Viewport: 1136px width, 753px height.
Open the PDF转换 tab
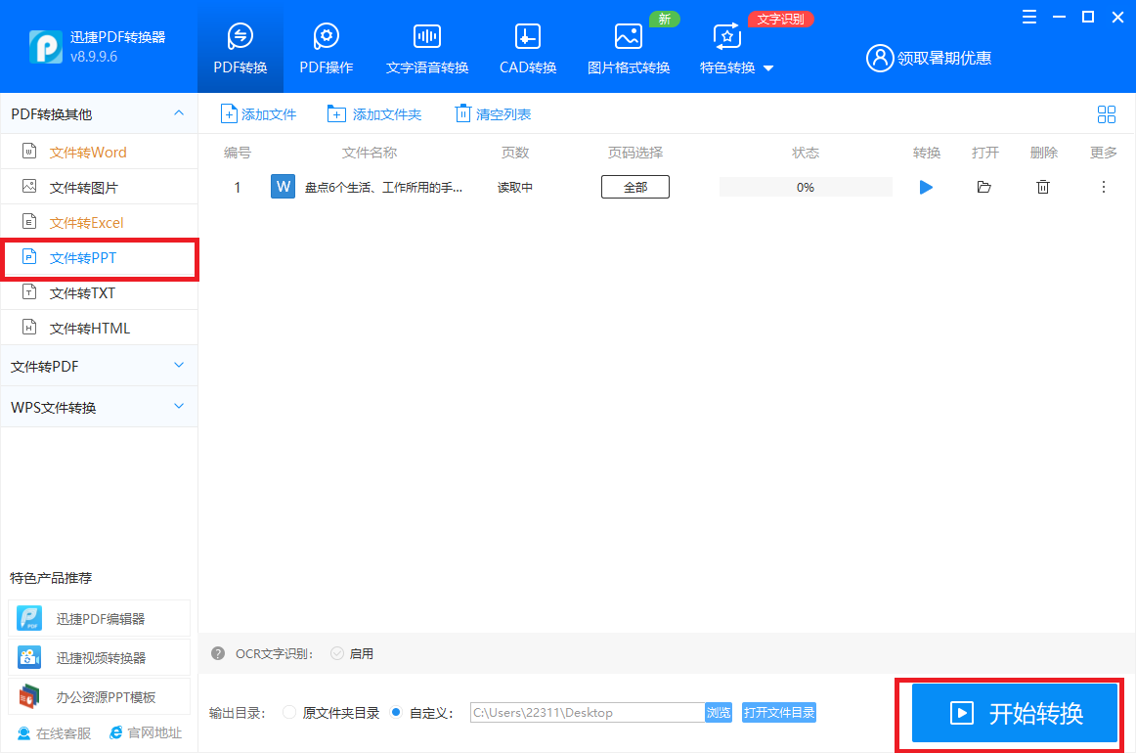click(x=240, y=48)
